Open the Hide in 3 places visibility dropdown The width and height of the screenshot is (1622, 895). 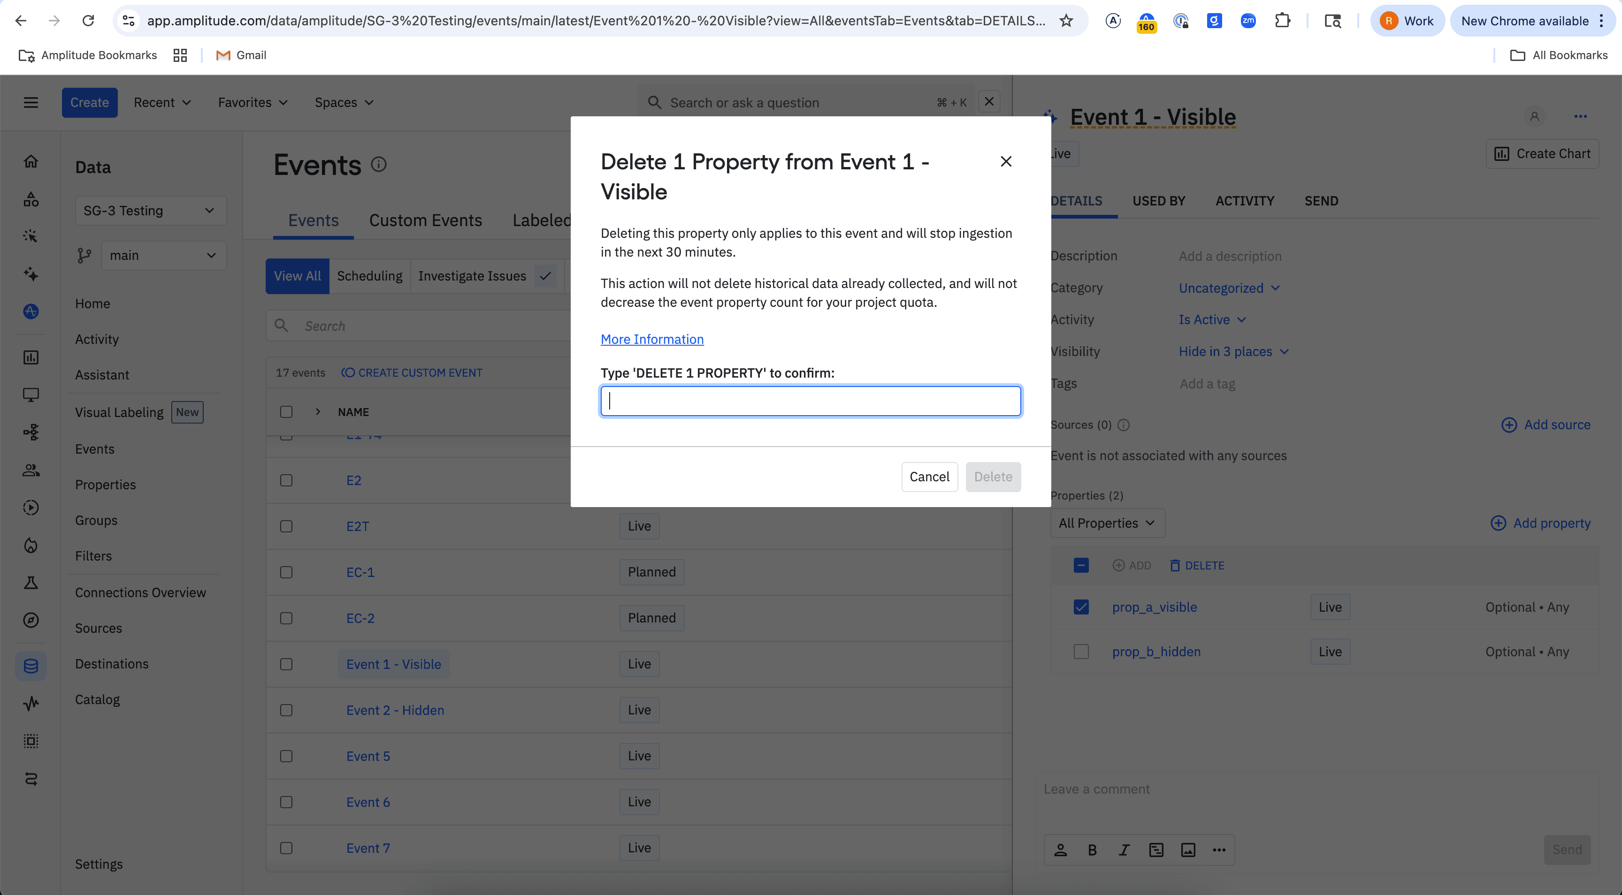click(1233, 352)
